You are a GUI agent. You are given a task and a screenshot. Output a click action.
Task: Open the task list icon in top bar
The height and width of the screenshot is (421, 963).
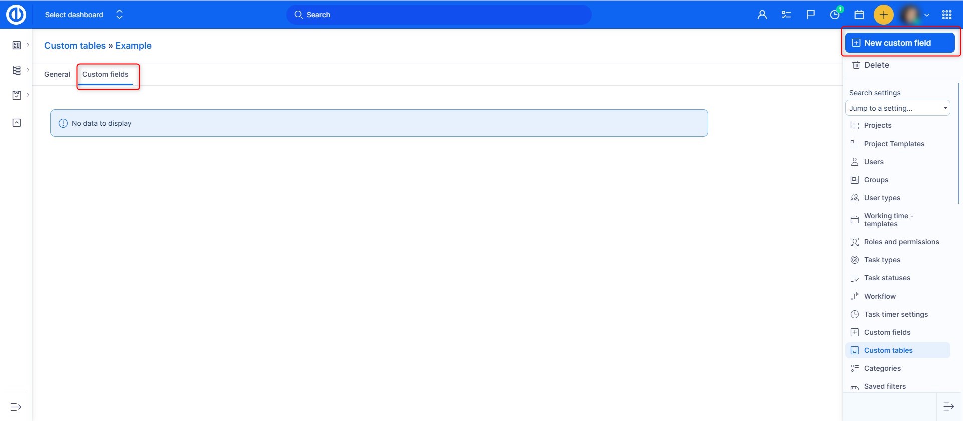(786, 15)
